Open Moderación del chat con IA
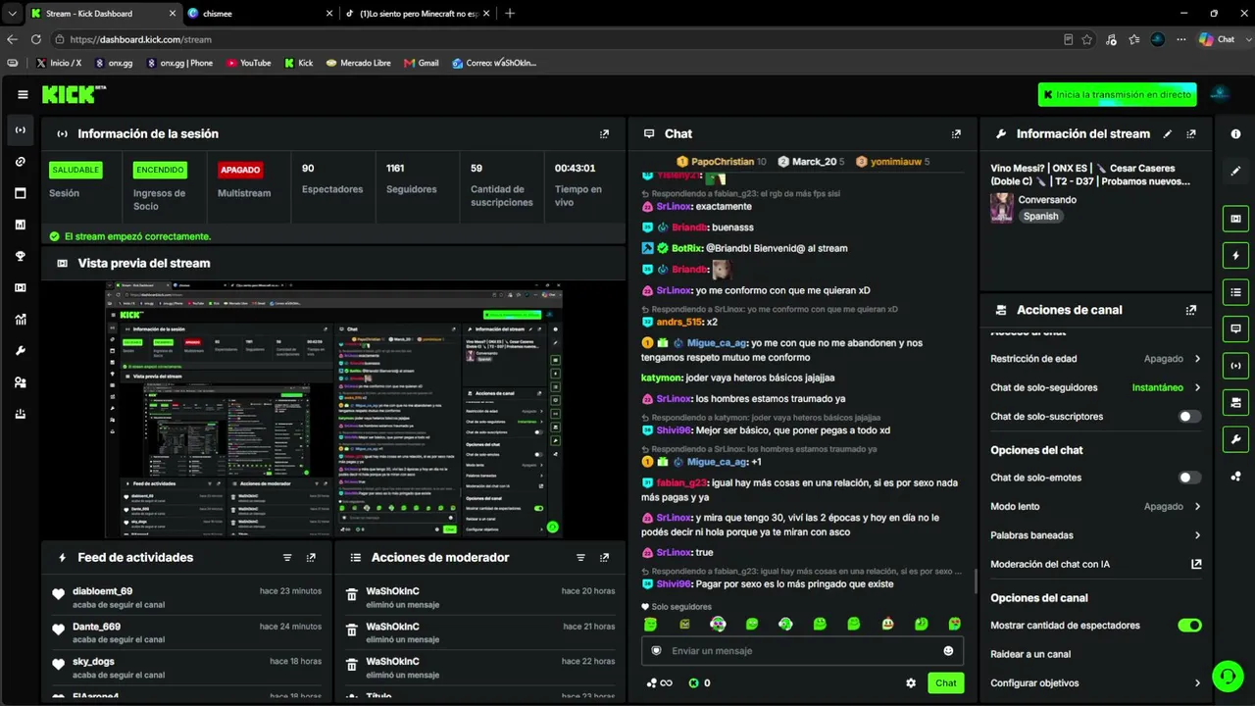The image size is (1255, 706). click(1095, 565)
